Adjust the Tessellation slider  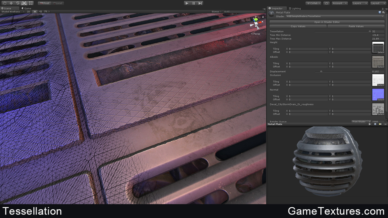(343, 31)
